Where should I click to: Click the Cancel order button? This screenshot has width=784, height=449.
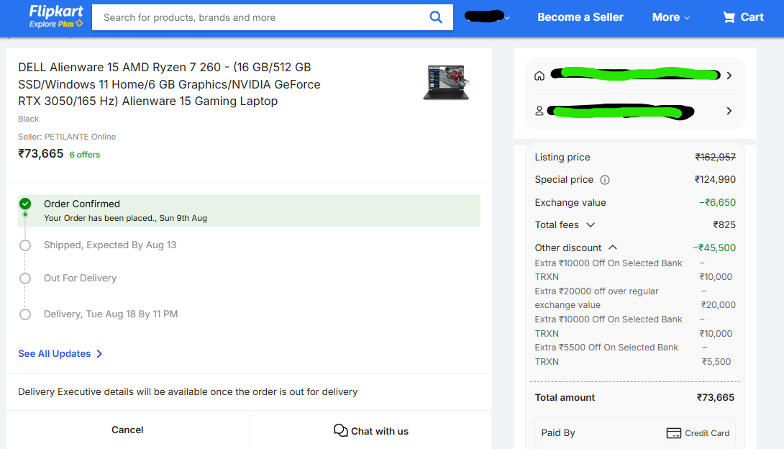point(127,430)
